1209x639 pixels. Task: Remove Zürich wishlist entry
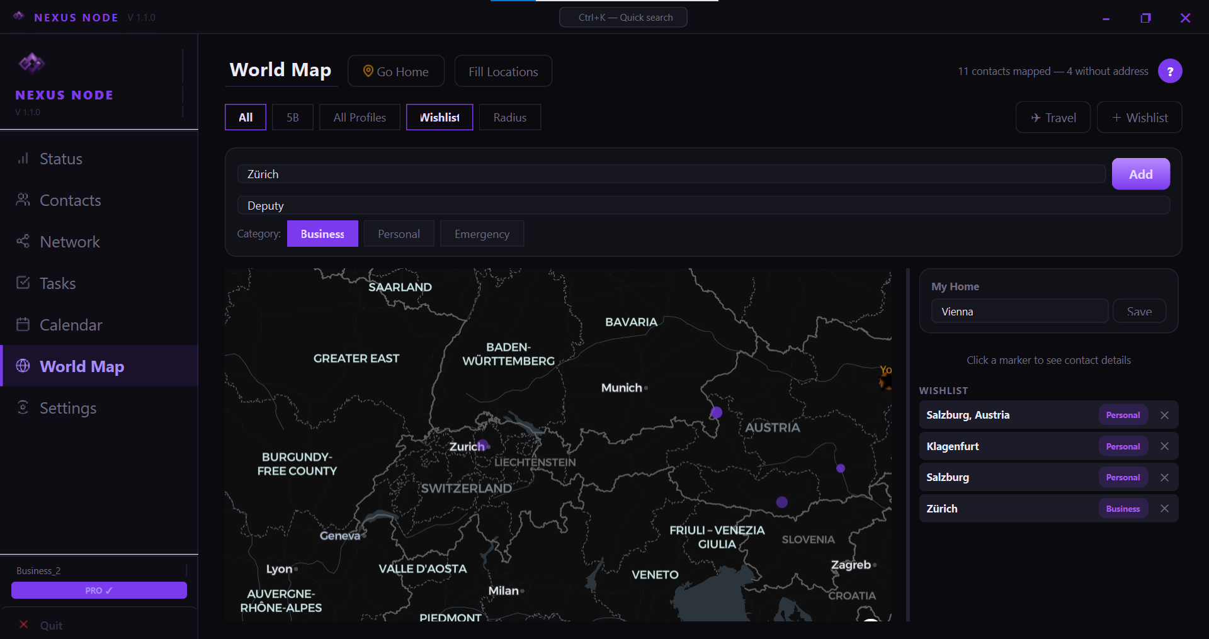coord(1164,509)
